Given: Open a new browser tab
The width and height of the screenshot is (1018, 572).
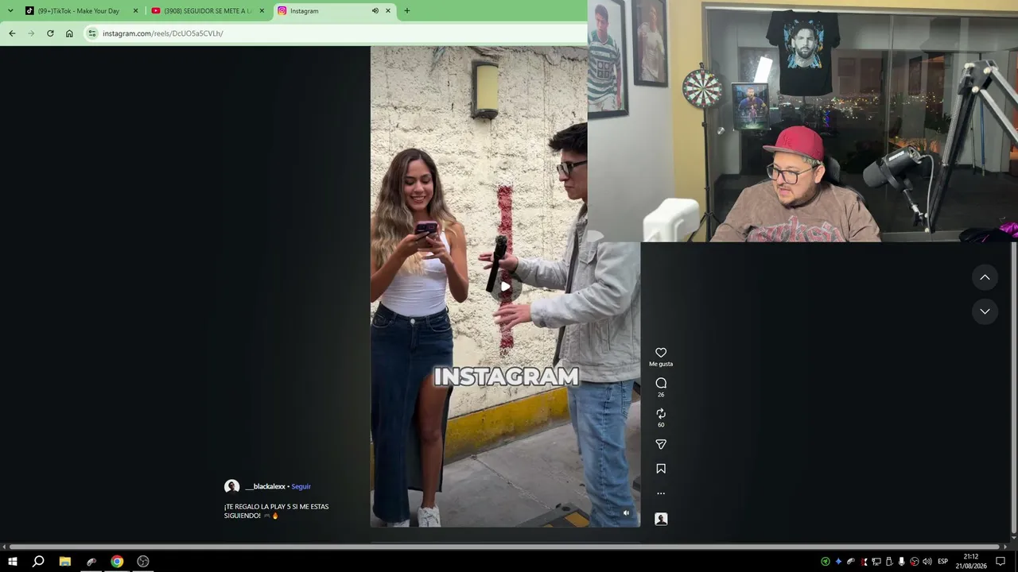Looking at the screenshot, I should [407, 11].
